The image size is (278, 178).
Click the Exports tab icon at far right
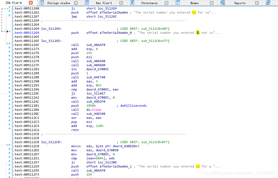pyautogui.click(x=268, y=3)
